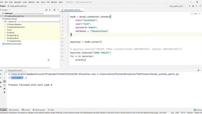Click the mysql_python_part1.py breadcrumb in navigation bar
Viewport: 202px width, 114px height.
(x=17, y=6)
